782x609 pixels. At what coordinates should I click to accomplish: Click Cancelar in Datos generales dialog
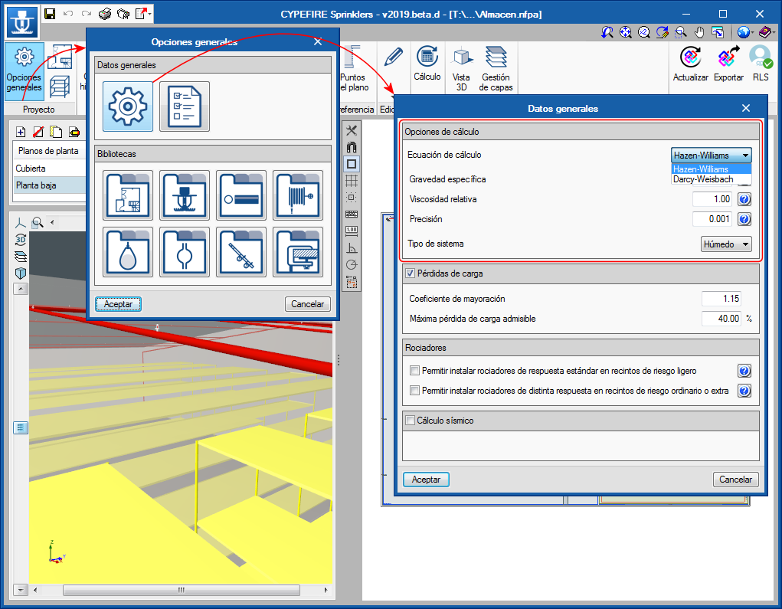coord(735,480)
